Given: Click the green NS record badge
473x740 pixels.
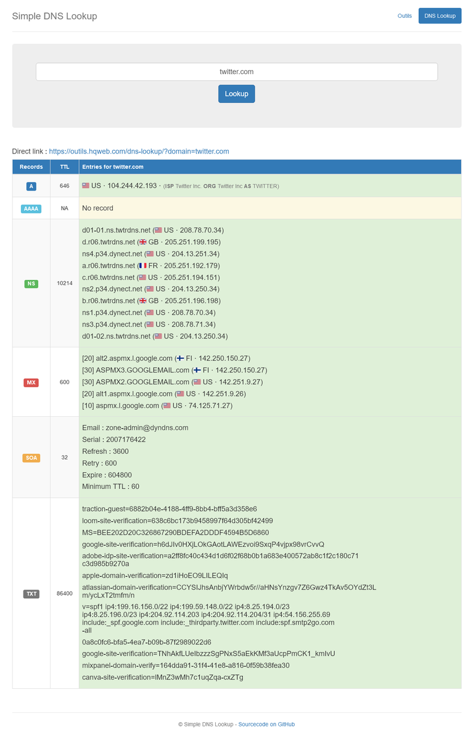Looking at the screenshot, I should pos(31,284).
